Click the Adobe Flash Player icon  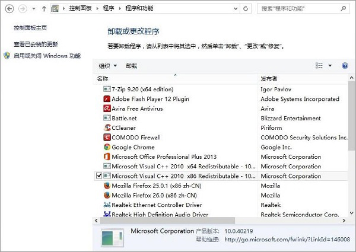tap(107, 99)
